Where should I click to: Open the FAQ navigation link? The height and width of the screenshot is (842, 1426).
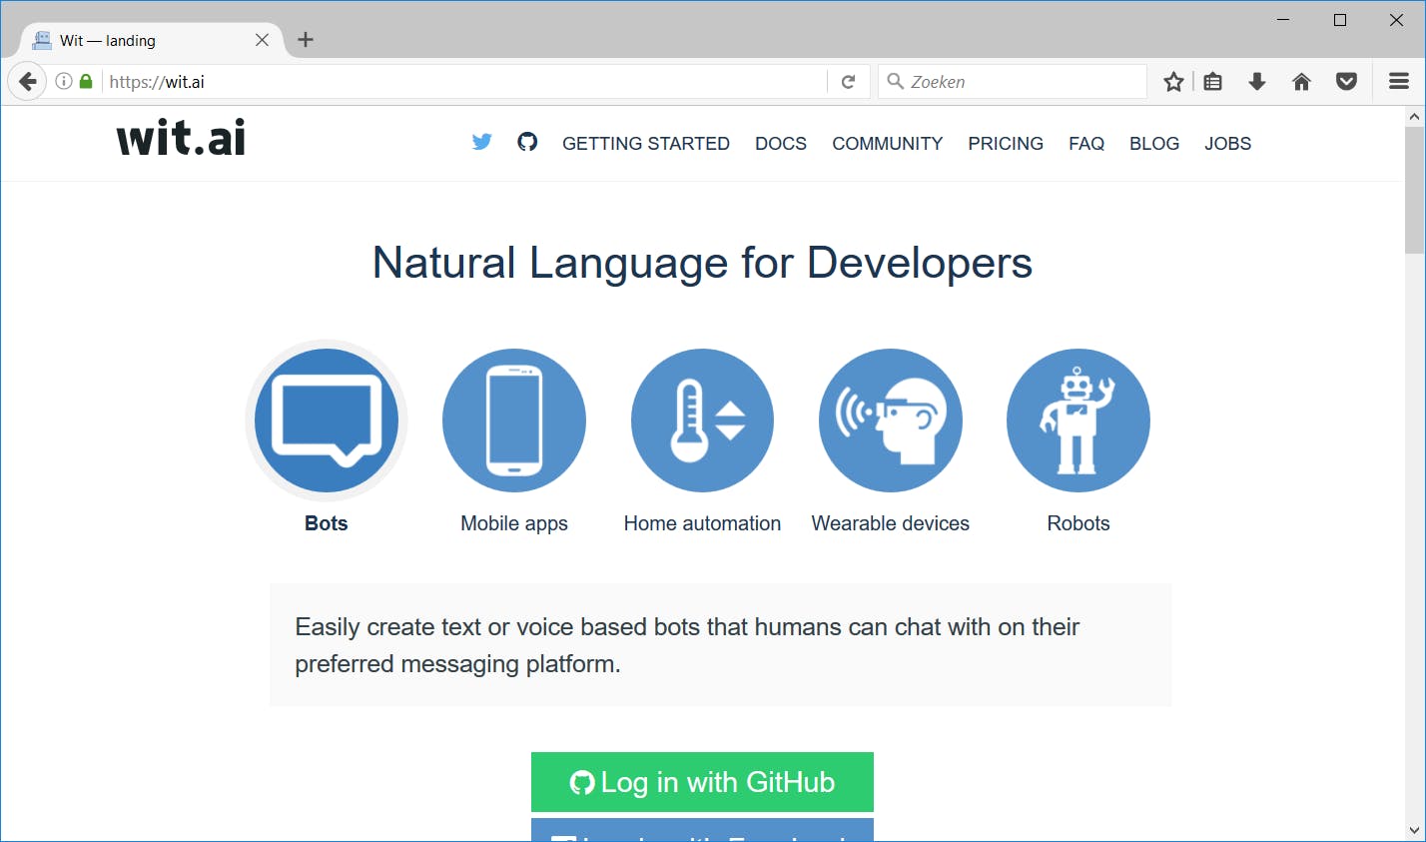coord(1086,144)
